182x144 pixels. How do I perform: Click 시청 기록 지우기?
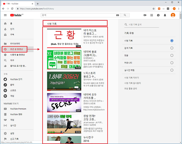point(132,78)
